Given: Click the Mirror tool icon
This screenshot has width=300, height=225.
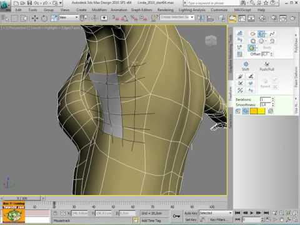Looking at the screenshot, I should point(201,18).
